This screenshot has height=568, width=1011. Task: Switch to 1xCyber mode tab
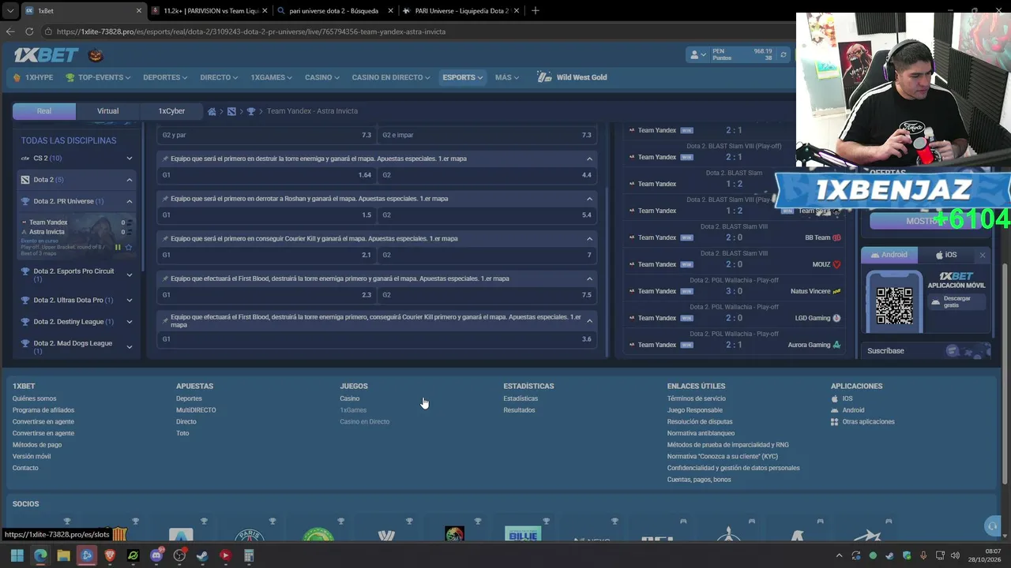coord(171,111)
